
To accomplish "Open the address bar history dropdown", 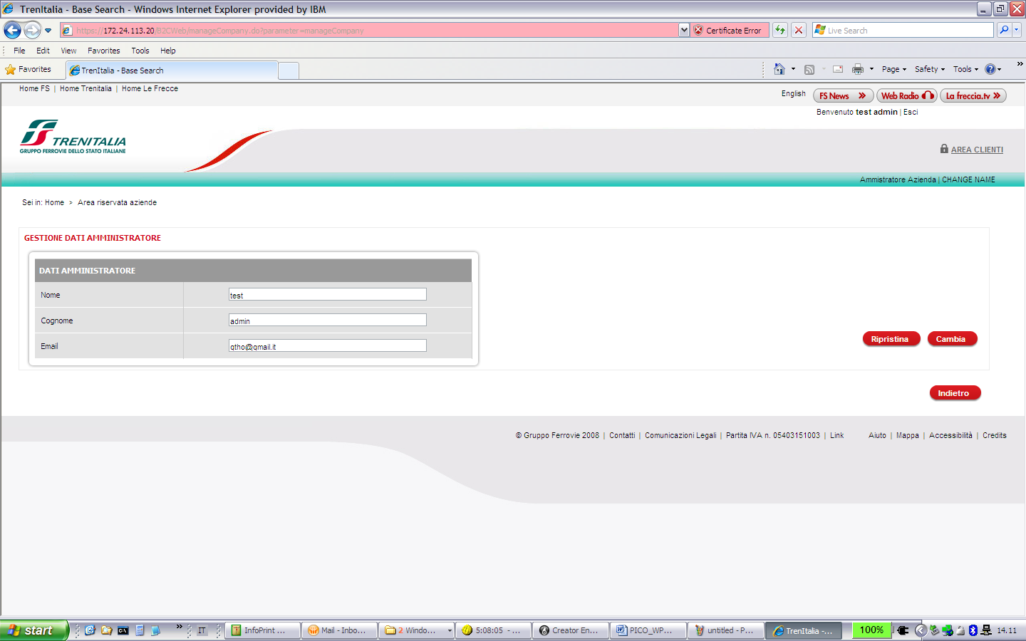I will 684,30.
